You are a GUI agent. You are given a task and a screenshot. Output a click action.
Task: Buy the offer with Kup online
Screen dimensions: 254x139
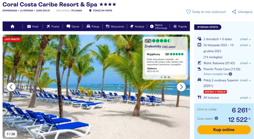click(x=224, y=130)
